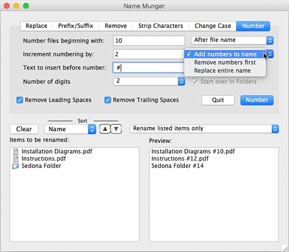Click the Sedona Folder icon

(16, 166)
